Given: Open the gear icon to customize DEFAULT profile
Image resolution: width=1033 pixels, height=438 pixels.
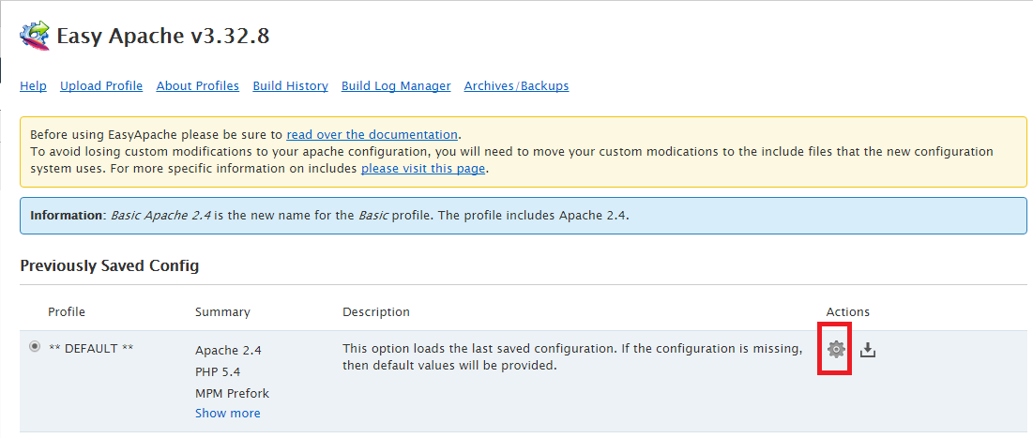Looking at the screenshot, I should tap(835, 349).
